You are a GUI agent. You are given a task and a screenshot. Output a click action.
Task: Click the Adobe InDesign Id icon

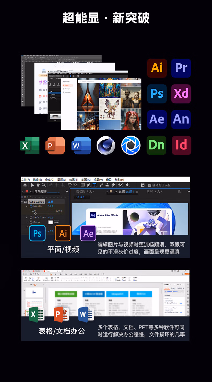click(x=182, y=145)
